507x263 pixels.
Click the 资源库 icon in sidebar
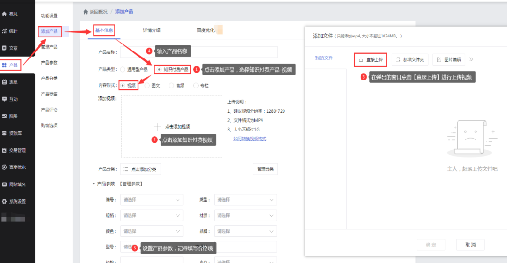(5, 133)
